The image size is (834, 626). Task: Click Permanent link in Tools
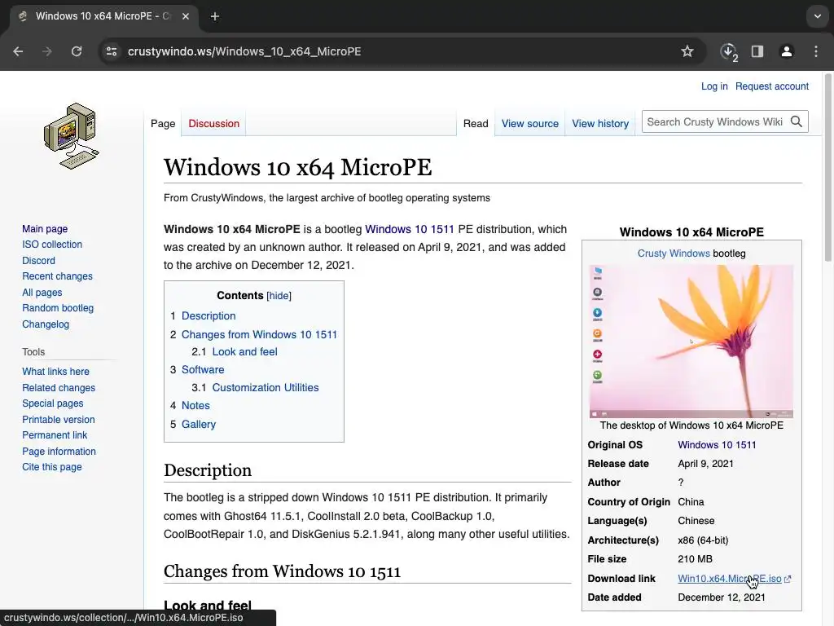pos(55,435)
